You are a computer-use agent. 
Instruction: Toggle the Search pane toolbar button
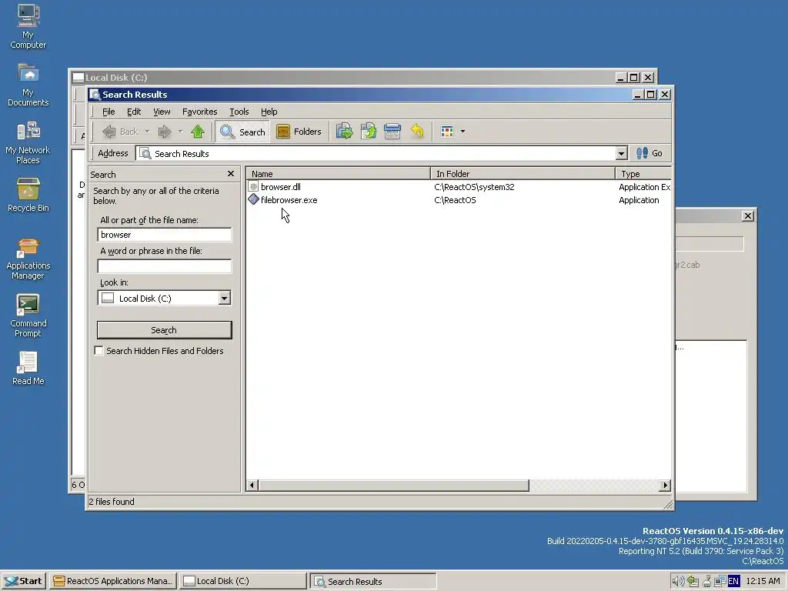click(x=242, y=132)
